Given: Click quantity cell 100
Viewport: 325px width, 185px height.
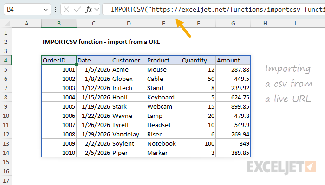Looking at the screenshot, I should 198,143.
